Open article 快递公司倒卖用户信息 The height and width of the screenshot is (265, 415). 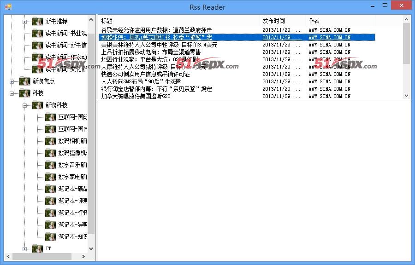click(x=145, y=74)
